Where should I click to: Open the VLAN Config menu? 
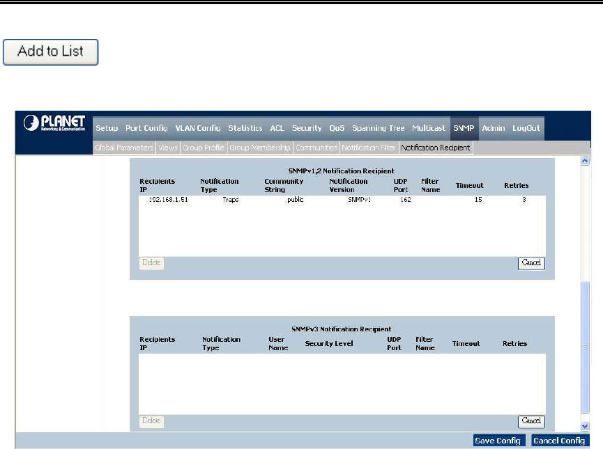198,128
